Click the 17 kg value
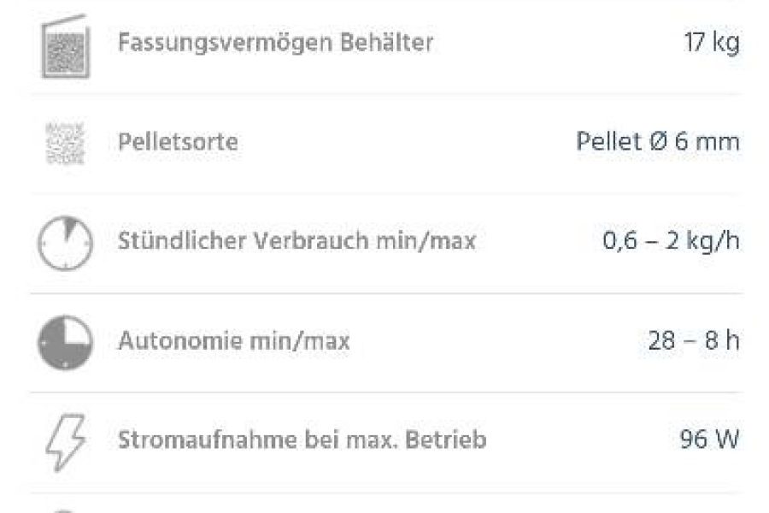The height and width of the screenshot is (513, 769). pyautogui.click(x=710, y=41)
